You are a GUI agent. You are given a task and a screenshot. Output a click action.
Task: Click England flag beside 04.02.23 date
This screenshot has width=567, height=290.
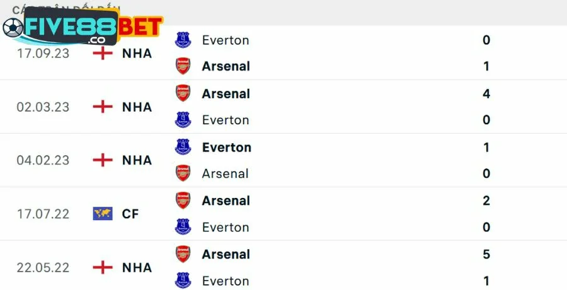point(102,160)
